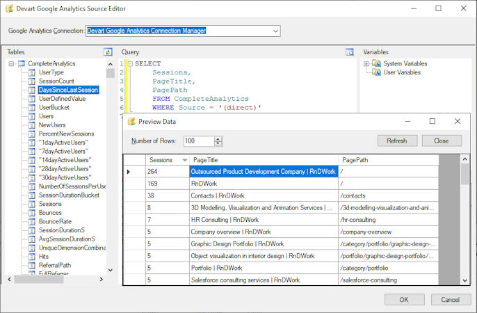Click inside the Number of Rows field
This screenshot has height=313, width=477.
click(x=197, y=141)
